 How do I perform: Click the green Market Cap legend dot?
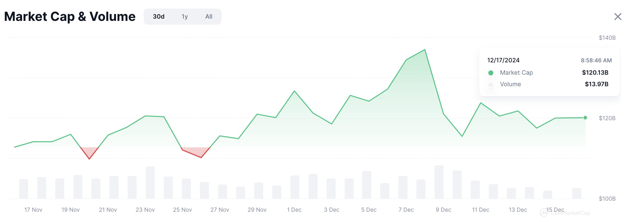[491, 73]
